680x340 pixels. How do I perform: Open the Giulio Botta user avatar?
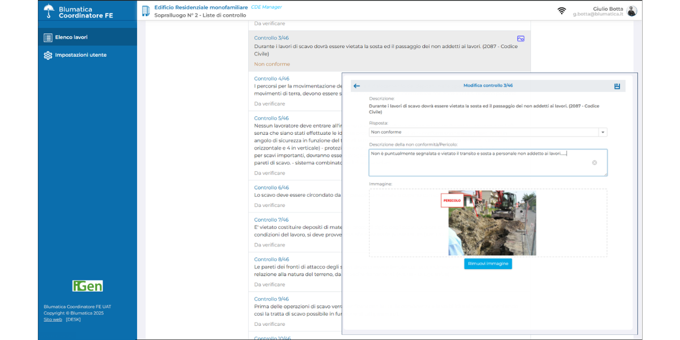point(632,11)
